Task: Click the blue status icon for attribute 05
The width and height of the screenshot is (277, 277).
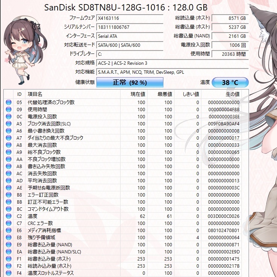Action: (9, 102)
